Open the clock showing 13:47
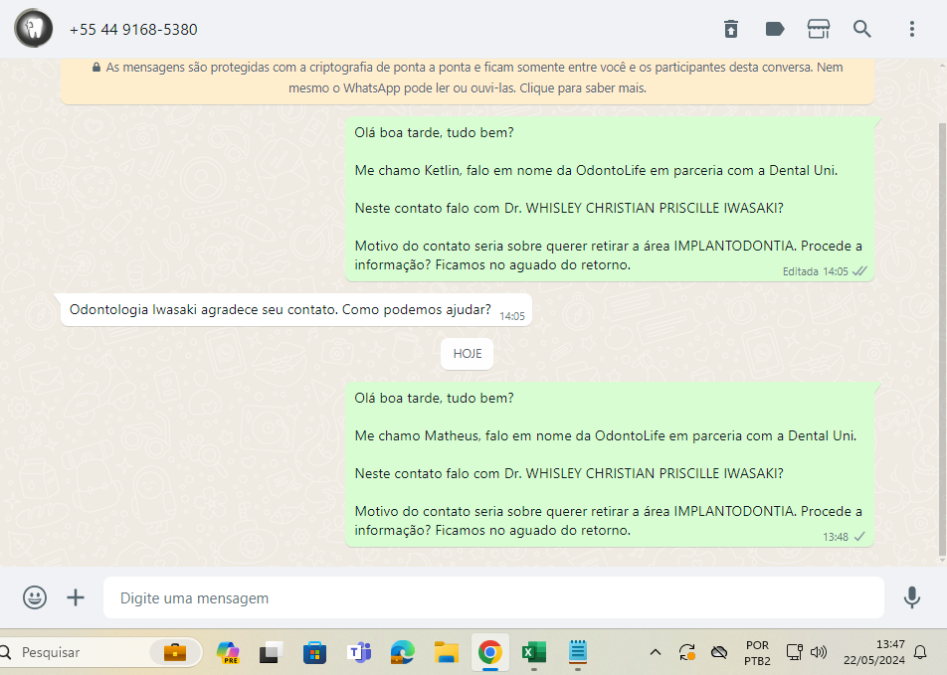 (x=874, y=652)
